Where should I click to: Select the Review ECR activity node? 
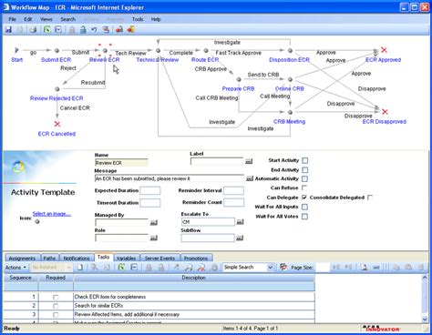coord(105,51)
